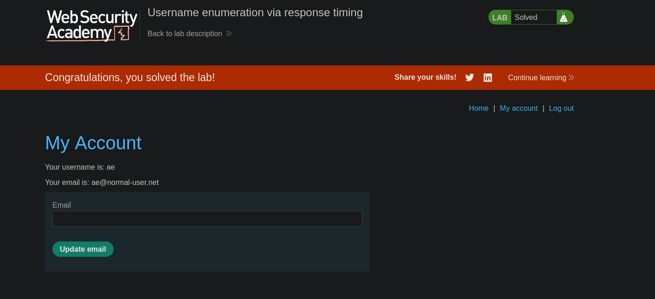Open the Home page link
This screenshot has width=655, height=299.
coord(478,108)
